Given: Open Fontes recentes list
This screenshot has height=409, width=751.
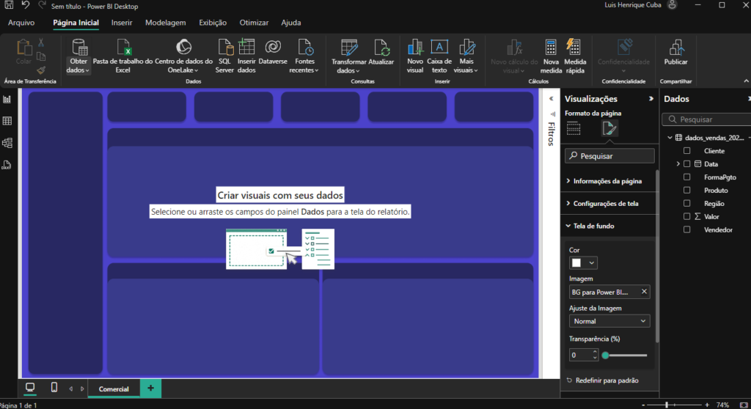Looking at the screenshot, I should click(304, 56).
